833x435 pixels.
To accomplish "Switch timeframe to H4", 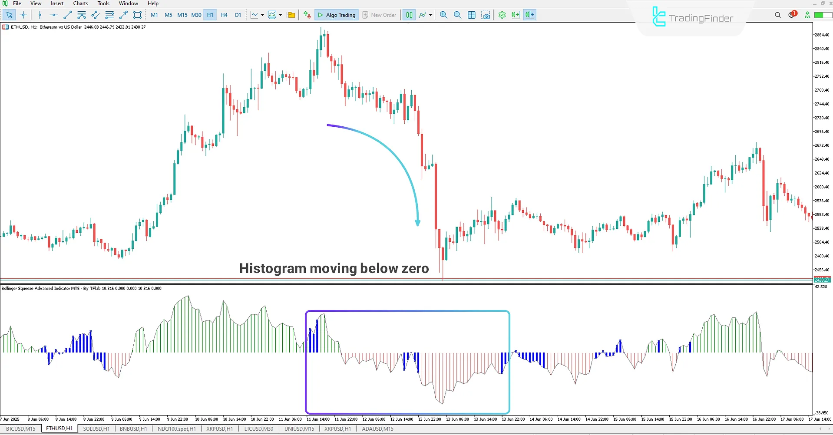I will coord(224,15).
